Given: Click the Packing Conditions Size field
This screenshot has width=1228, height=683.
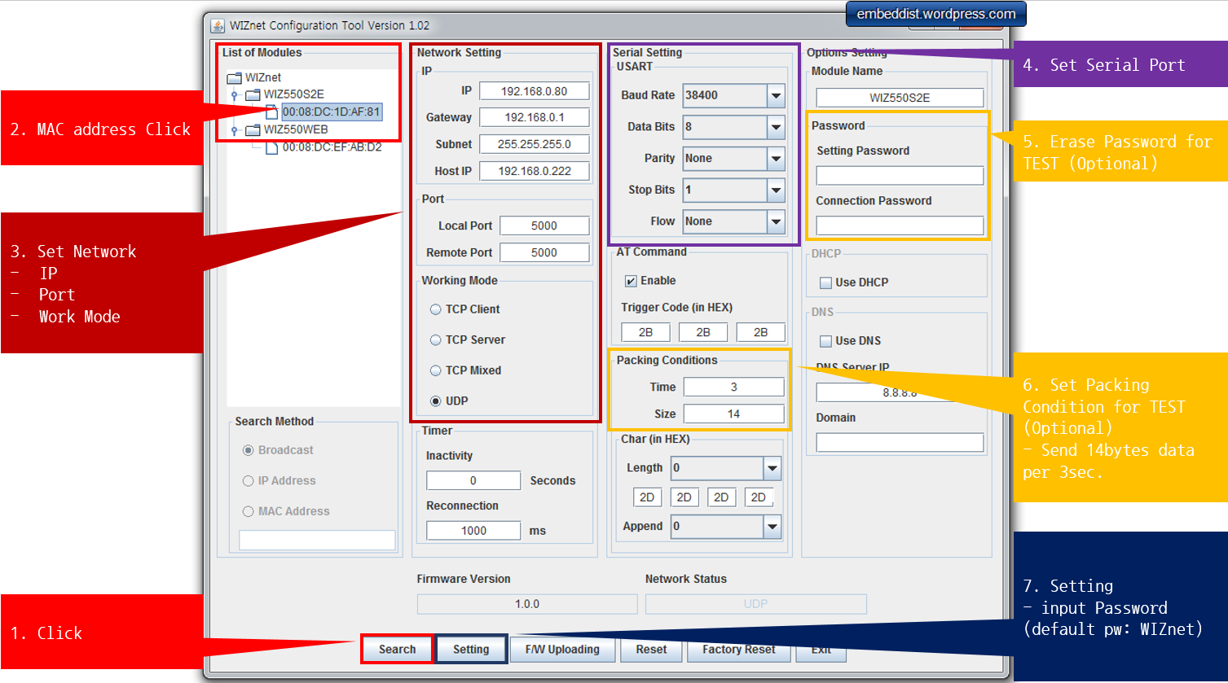Looking at the screenshot, I should (733, 414).
